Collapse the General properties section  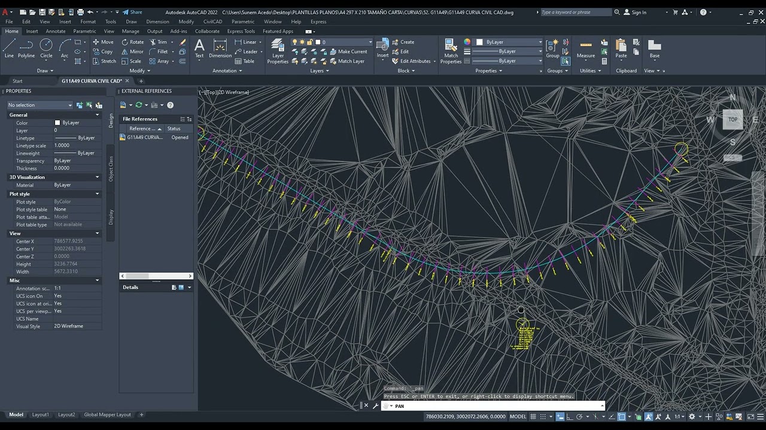(x=98, y=115)
